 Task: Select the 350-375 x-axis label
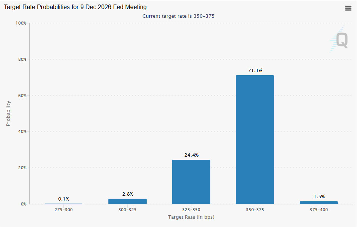pos(255,209)
